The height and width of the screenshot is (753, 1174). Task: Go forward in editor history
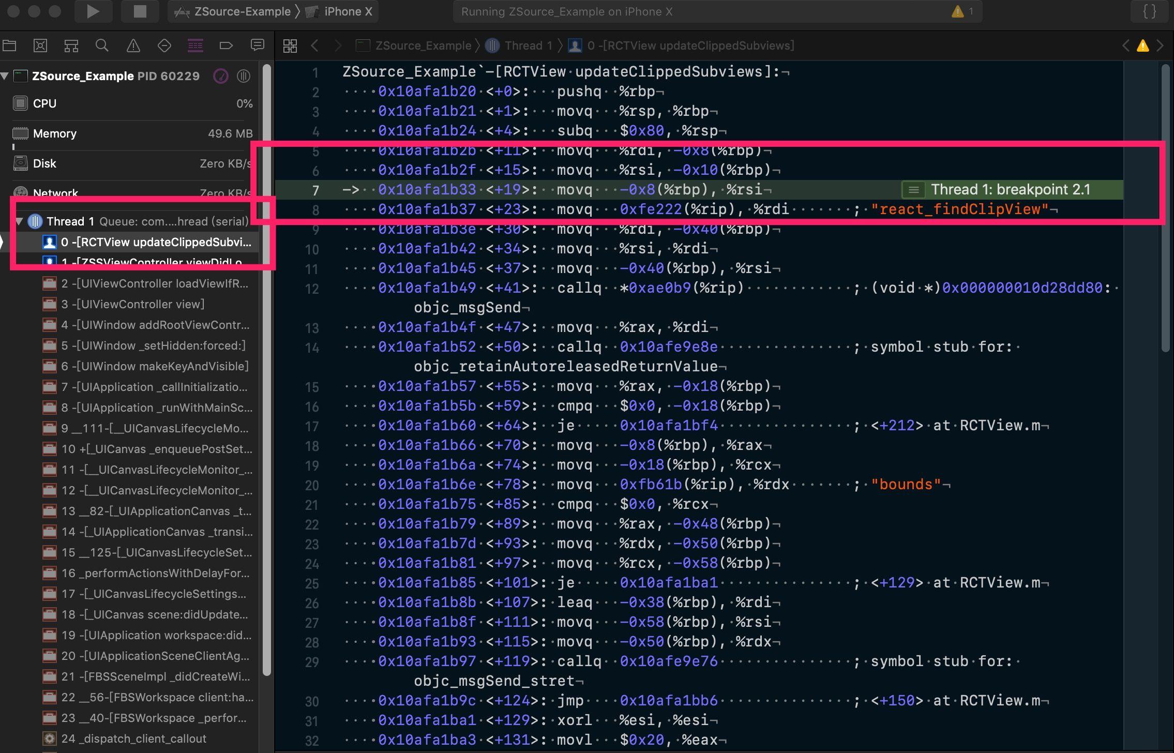click(x=338, y=46)
